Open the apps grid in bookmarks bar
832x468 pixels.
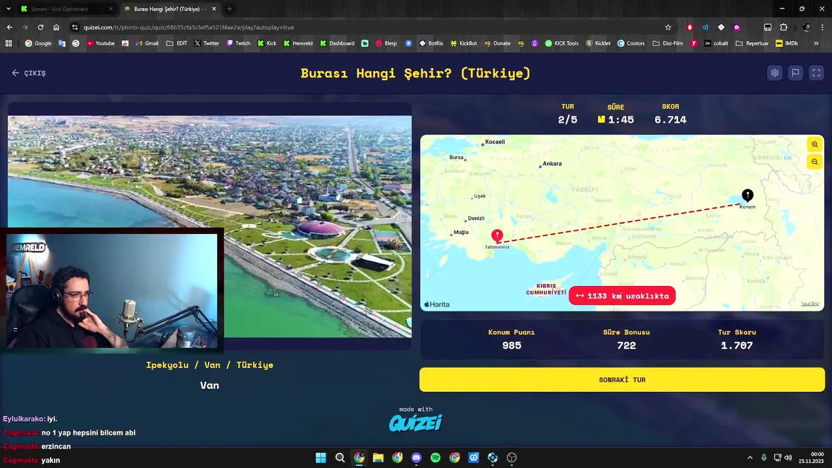(x=8, y=44)
